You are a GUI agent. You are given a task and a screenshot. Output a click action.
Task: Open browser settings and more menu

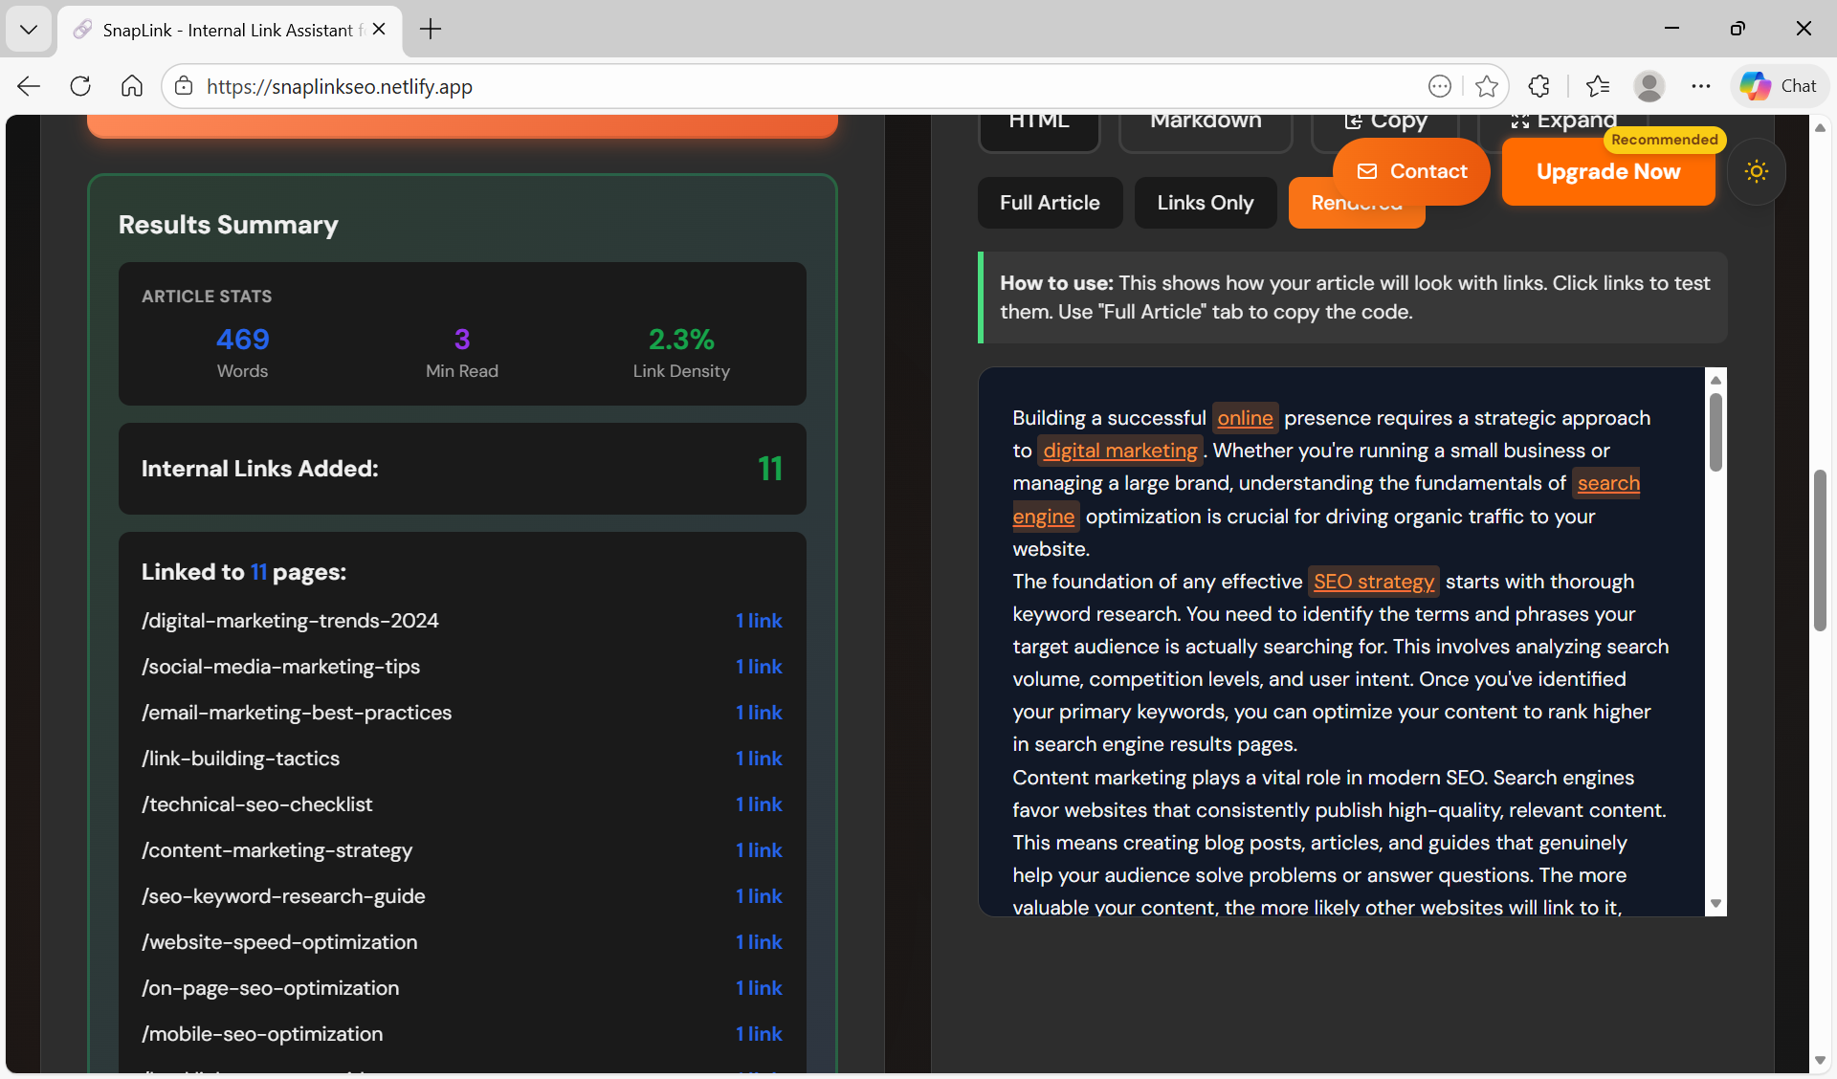[1700, 86]
